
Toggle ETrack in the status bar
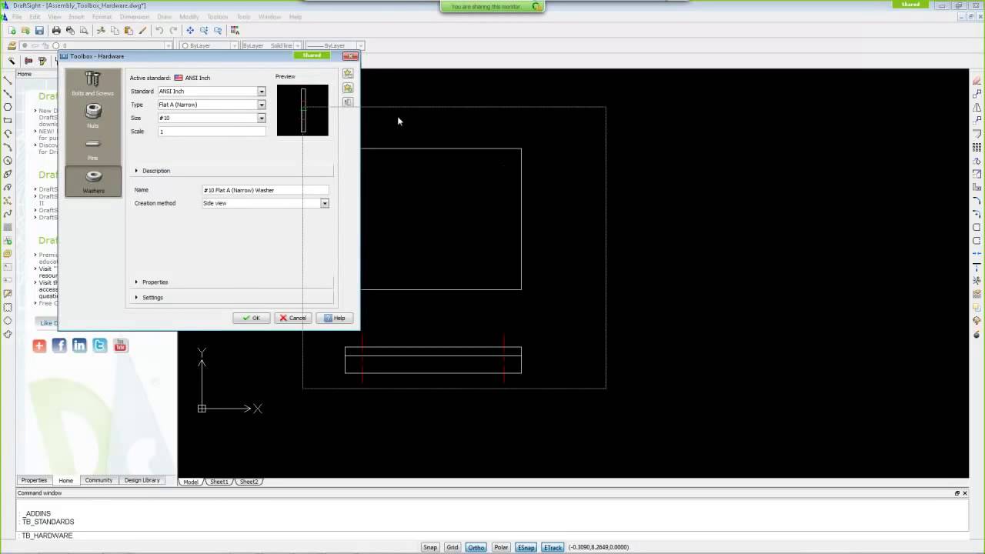tap(553, 547)
